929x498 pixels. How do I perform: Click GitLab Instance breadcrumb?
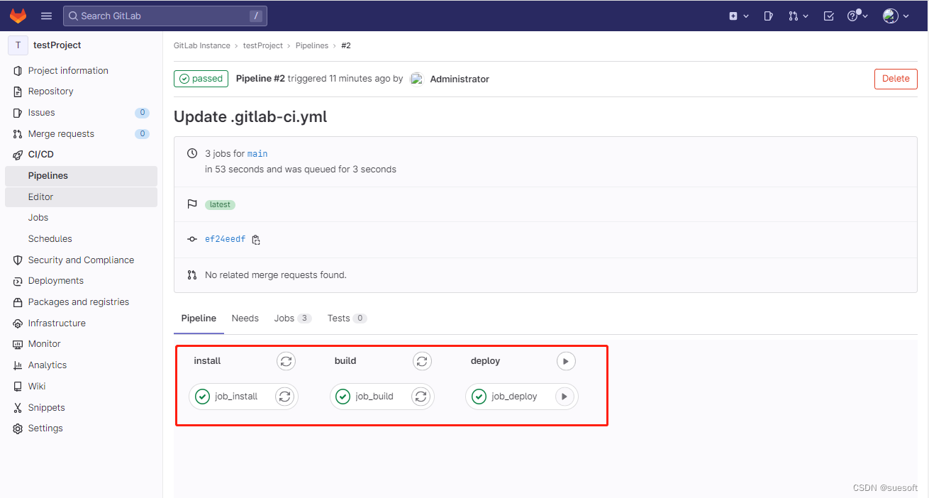[x=202, y=45]
